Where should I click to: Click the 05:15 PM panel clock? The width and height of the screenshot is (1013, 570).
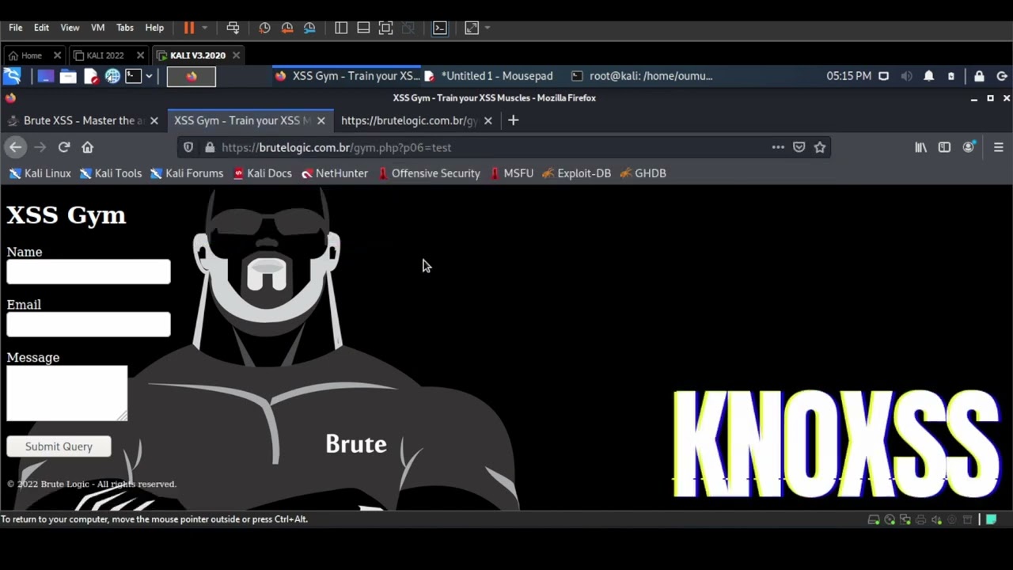point(848,76)
